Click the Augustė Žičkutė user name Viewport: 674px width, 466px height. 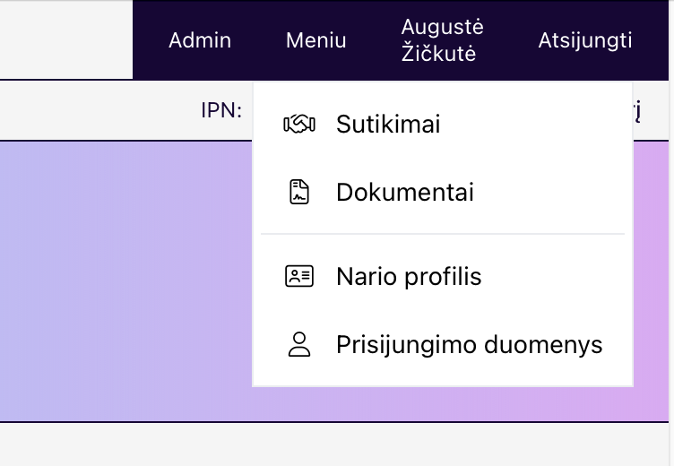click(x=442, y=40)
